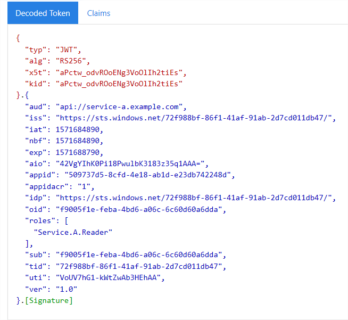Click the "uti" claim value line
Viewport: 348px width, 320px height.
[95, 277]
